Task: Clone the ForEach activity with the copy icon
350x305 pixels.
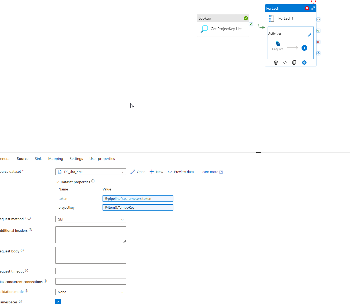Action: (x=294, y=63)
